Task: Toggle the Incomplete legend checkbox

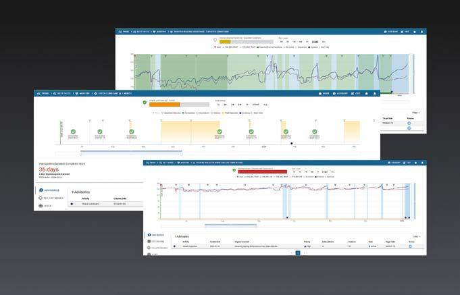Action: tap(197, 113)
